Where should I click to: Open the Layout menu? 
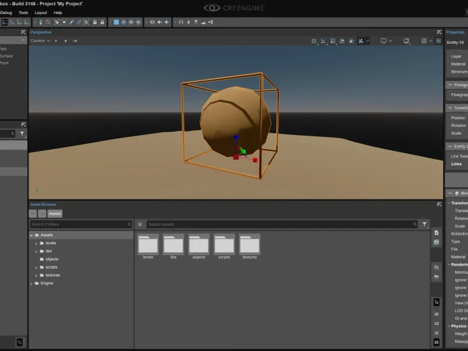coord(41,12)
